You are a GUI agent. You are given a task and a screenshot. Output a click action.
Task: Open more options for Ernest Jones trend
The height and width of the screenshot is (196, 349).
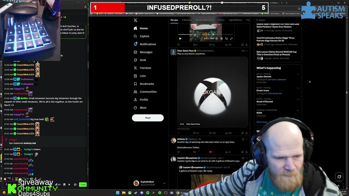(298, 88)
